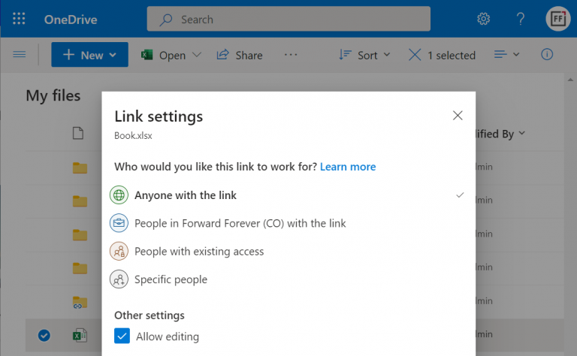Open the details pane info icon

click(x=547, y=55)
